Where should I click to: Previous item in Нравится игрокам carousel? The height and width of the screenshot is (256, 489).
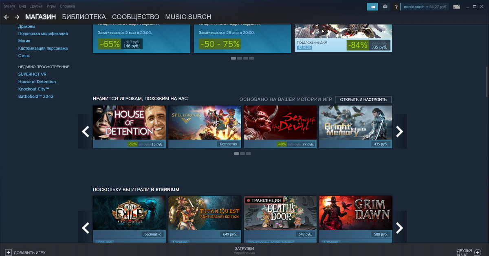tap(86, 131)
